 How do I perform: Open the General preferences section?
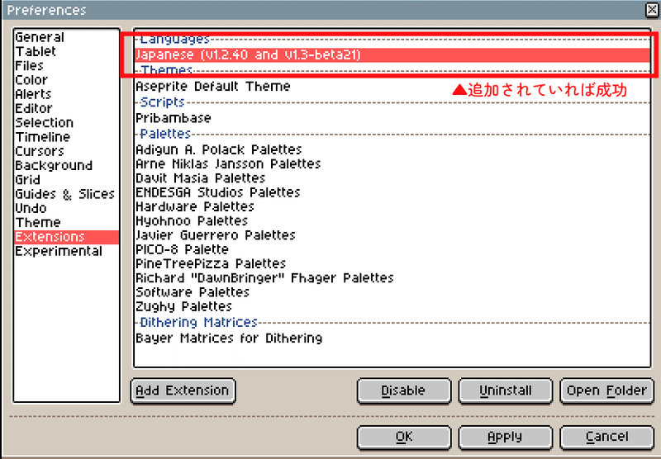(67, 37)
